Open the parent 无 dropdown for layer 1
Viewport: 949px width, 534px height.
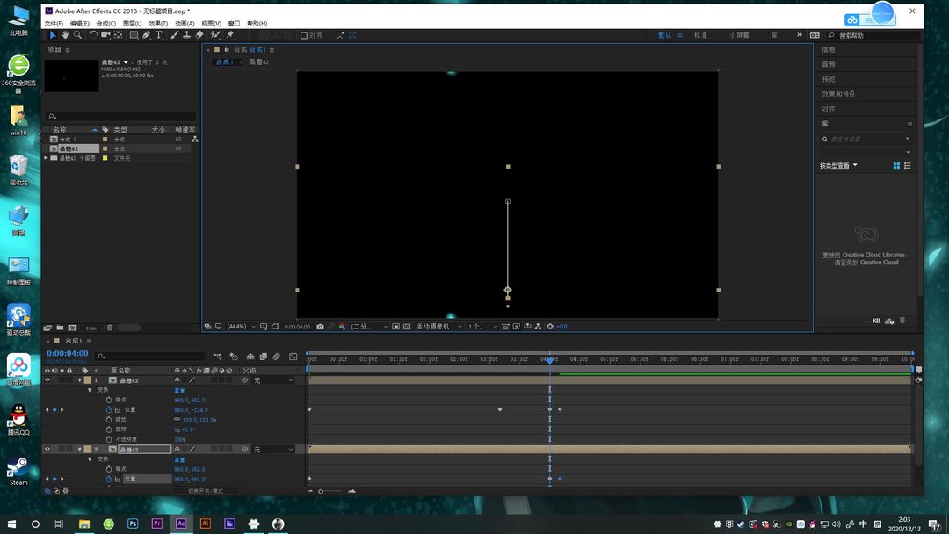point(273,380)
